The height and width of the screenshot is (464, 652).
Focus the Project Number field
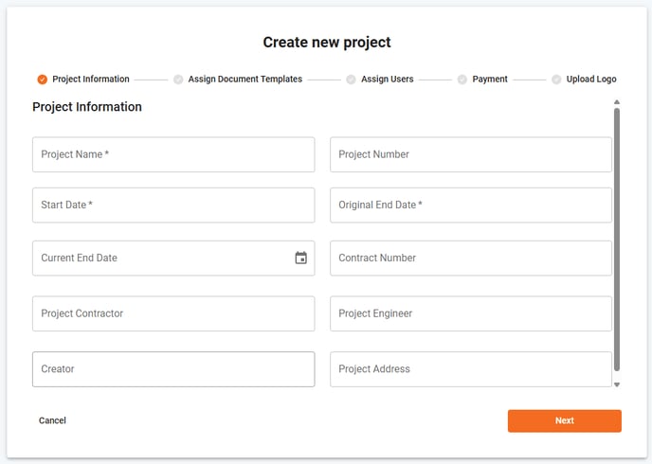pos(471,154)
